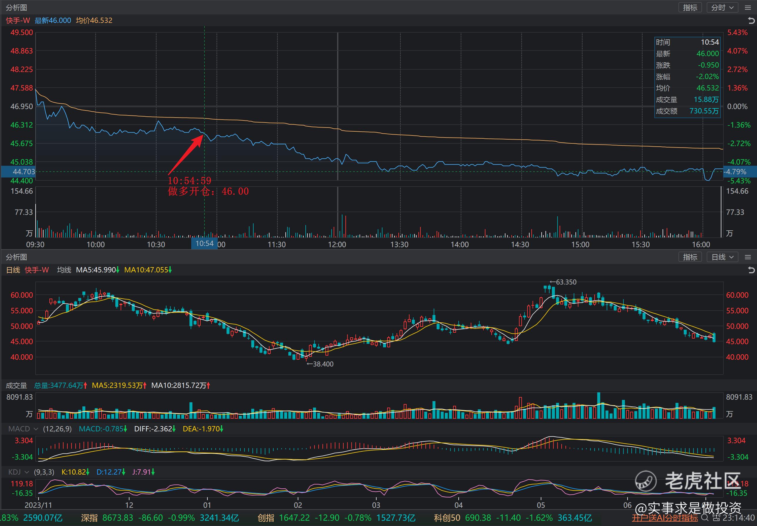Click the 2023/11 label on the daily date axis
This screenshot has height=526, width=757.
click(x=38, y=505)
